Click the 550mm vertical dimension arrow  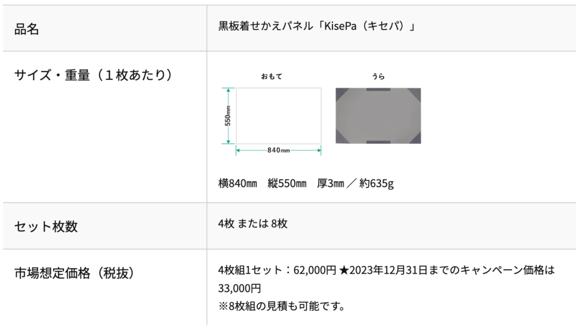click(228, 116)
